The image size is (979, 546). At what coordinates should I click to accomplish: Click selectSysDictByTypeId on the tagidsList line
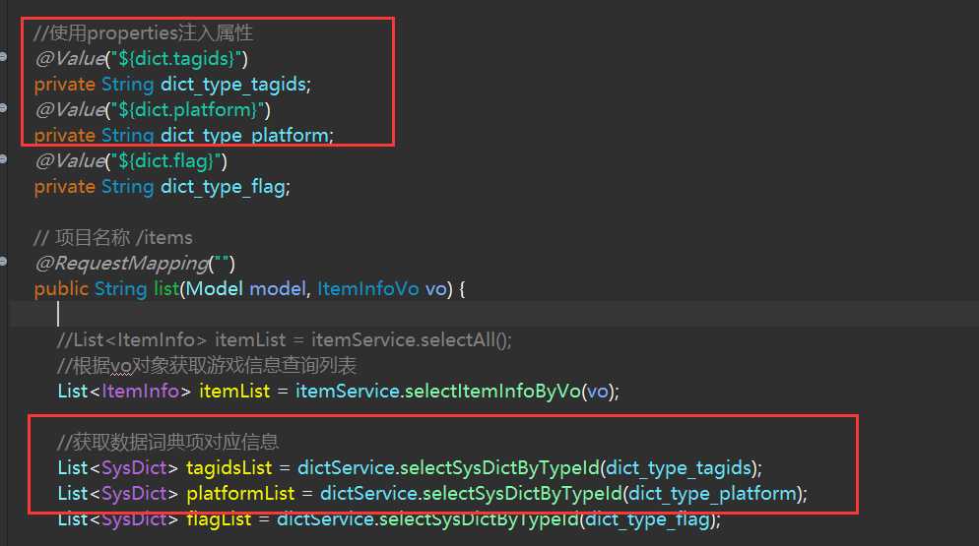(x=499, y=468)
